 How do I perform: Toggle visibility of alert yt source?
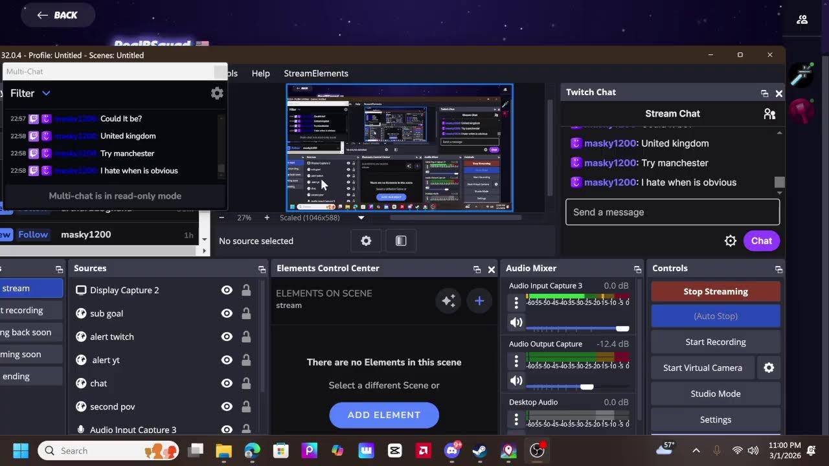coord(227,360)
